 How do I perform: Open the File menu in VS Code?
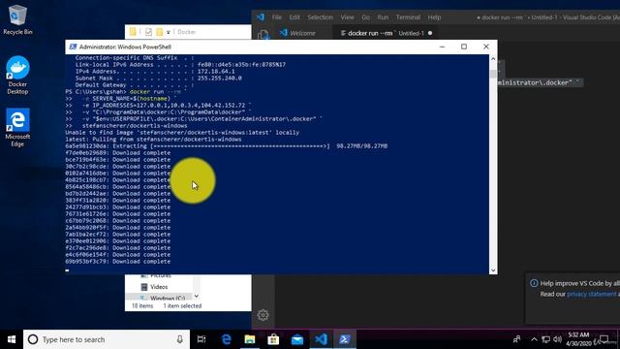277,17
